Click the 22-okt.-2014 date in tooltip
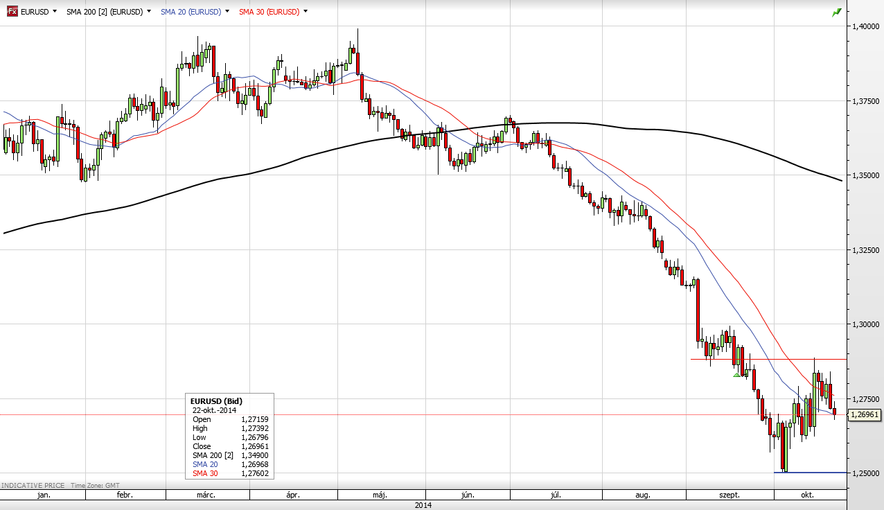The image size is (884, 510). click(x=214, y=410)
